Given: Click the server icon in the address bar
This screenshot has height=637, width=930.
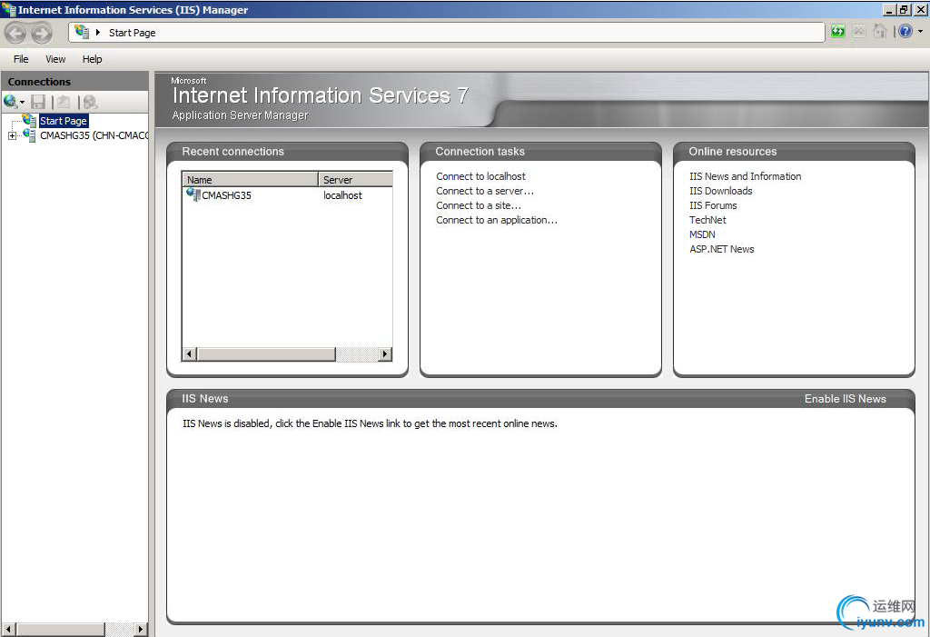Looking at the screenshot, I should tap(82, 32).
